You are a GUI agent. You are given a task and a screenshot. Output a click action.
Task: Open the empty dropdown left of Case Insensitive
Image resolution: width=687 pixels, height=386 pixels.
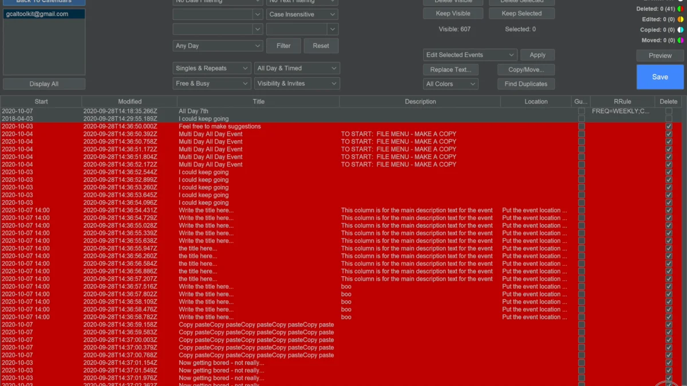pyautogui.click(x=218, y=14)
